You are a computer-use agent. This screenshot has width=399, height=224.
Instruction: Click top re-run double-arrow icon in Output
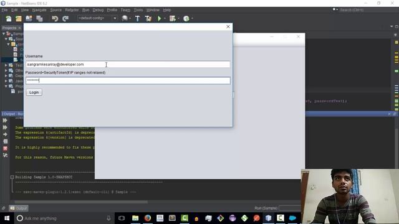(x=5, y=120)
